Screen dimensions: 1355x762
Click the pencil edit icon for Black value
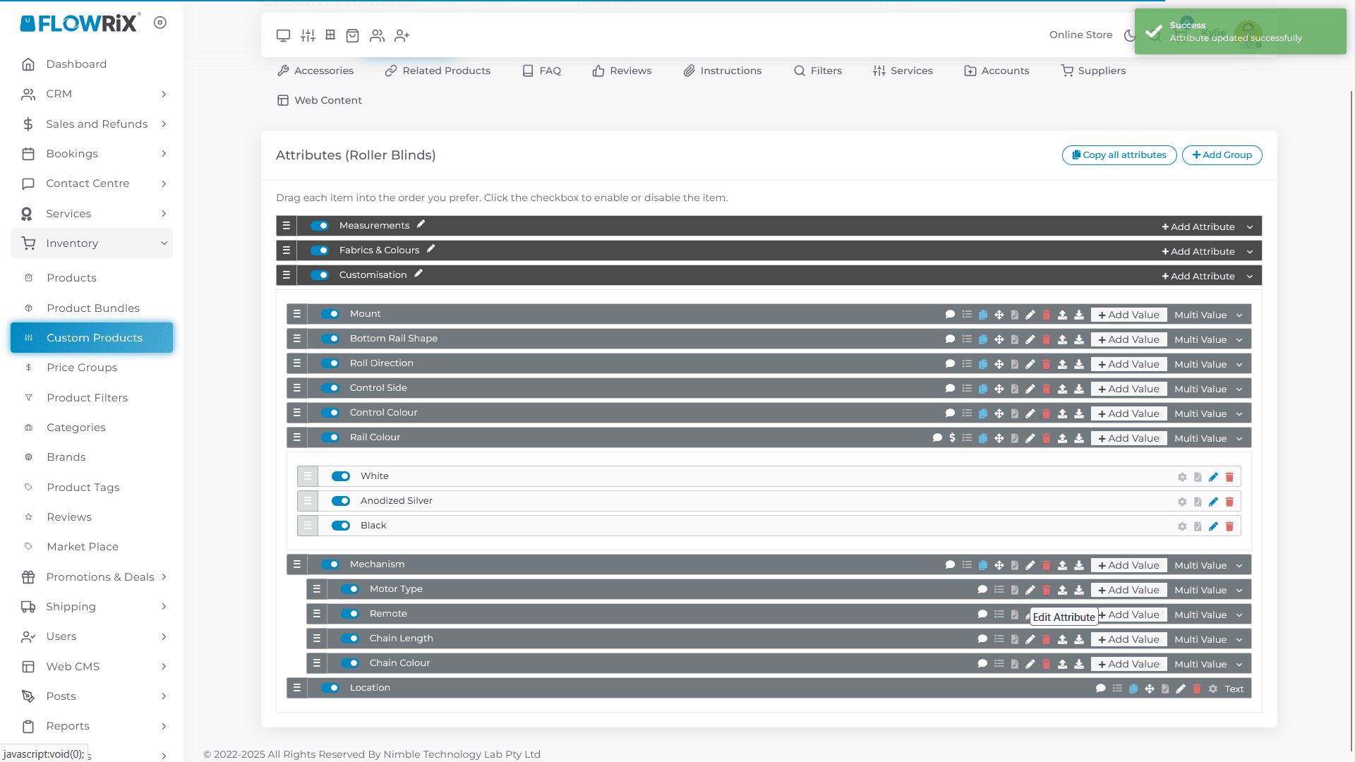coord(1213,526)
